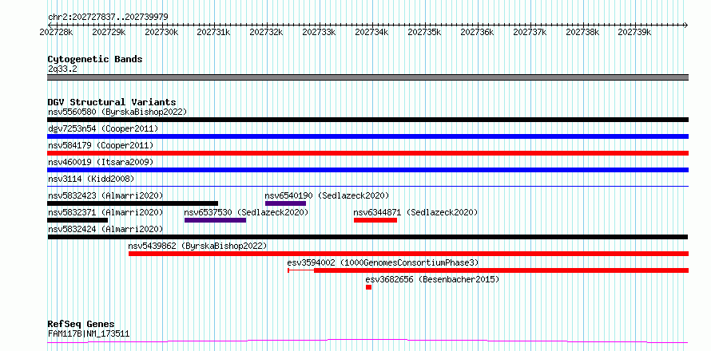This screenshot has width=711, height=351.
Task: Open nsv6540190 (Sedlazeck2020) label
Action: click(x=327, y=195)
